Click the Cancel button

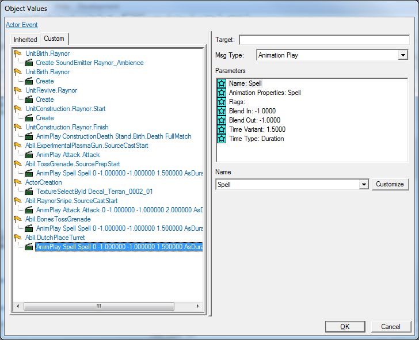391,327
